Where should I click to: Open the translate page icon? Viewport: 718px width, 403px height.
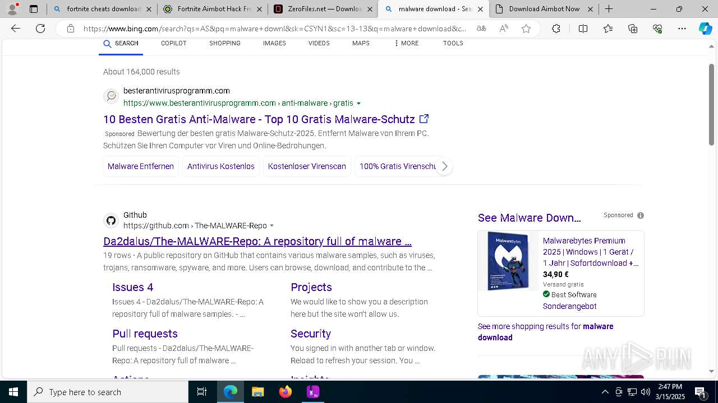[x=481, y=29]
